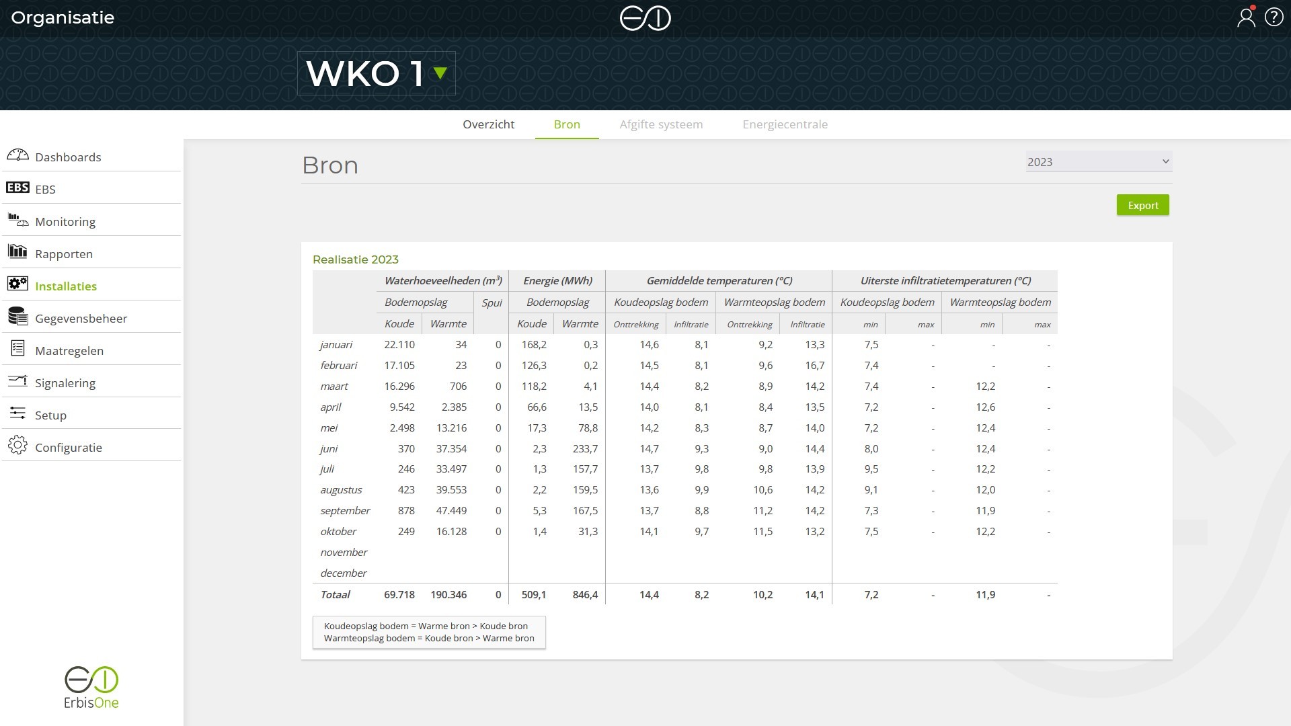Screen dimensions: 1291x726
Task: Switch to the Overzicht tab
Action: coord(488,124)
